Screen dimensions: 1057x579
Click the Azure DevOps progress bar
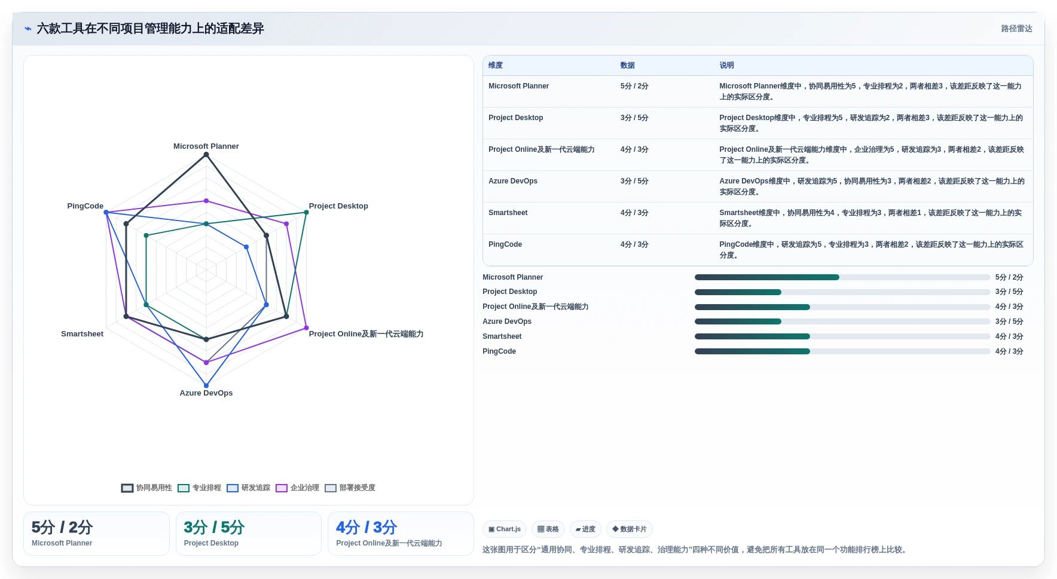842,321
